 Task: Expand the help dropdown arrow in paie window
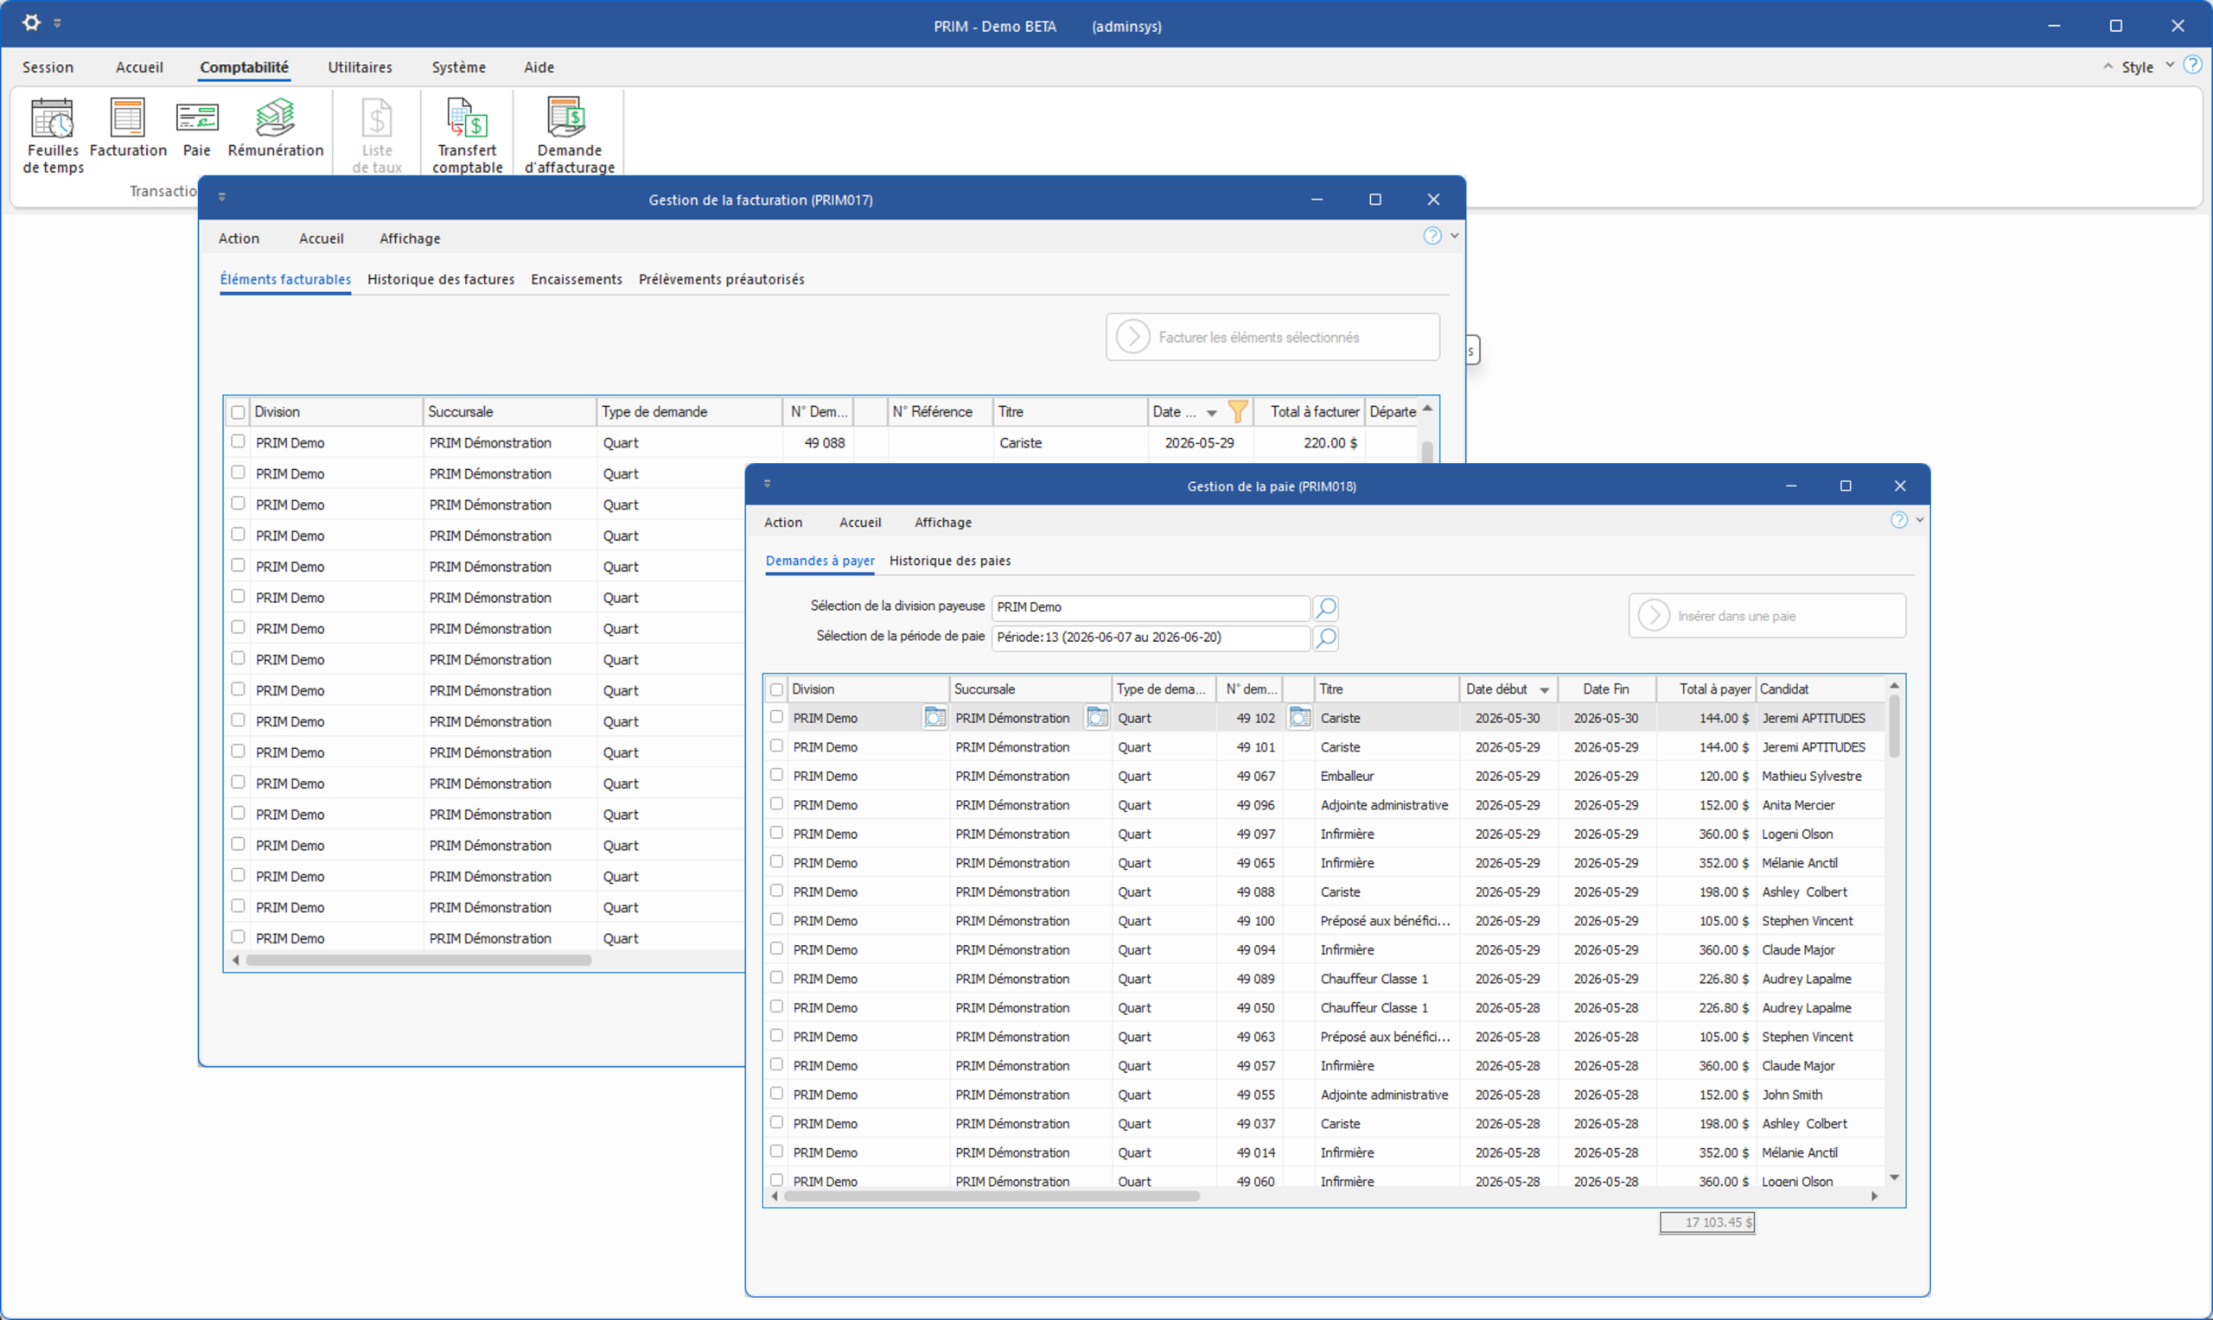1919,520
